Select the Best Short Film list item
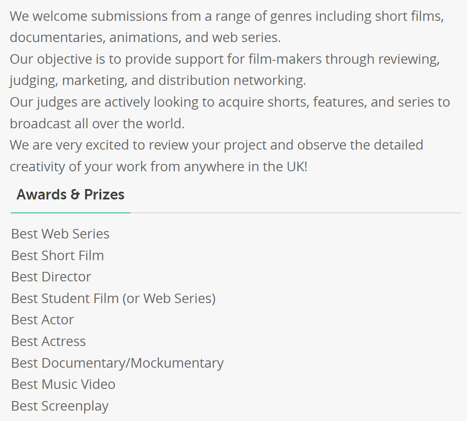The width and height of the screenshot is (467, 421). (x=58, y=255)
